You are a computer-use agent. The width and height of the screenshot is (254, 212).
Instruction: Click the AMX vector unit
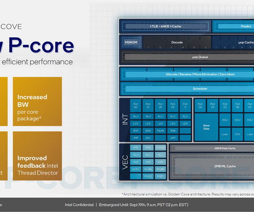pyautogui.click(x=160, y=162)
